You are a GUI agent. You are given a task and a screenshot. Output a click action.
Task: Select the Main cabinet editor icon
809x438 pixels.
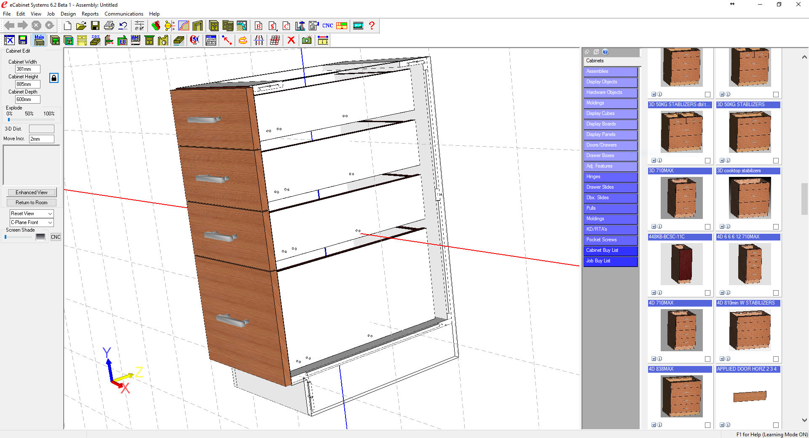coord(39,40)
